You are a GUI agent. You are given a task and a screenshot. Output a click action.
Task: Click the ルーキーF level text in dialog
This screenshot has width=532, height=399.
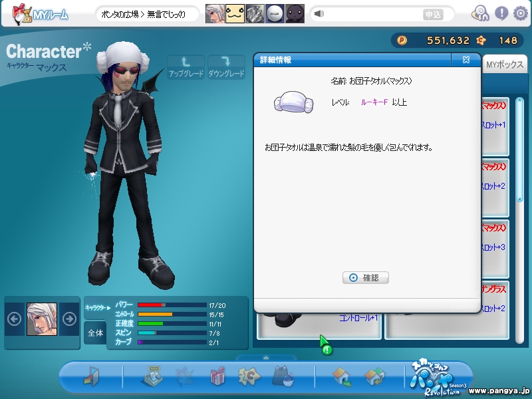pyautogui.click(x=374, y=102)
